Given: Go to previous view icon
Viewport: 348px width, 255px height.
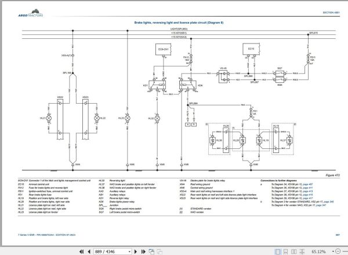Looking at the screenshot, I should (x=151, y=252).
